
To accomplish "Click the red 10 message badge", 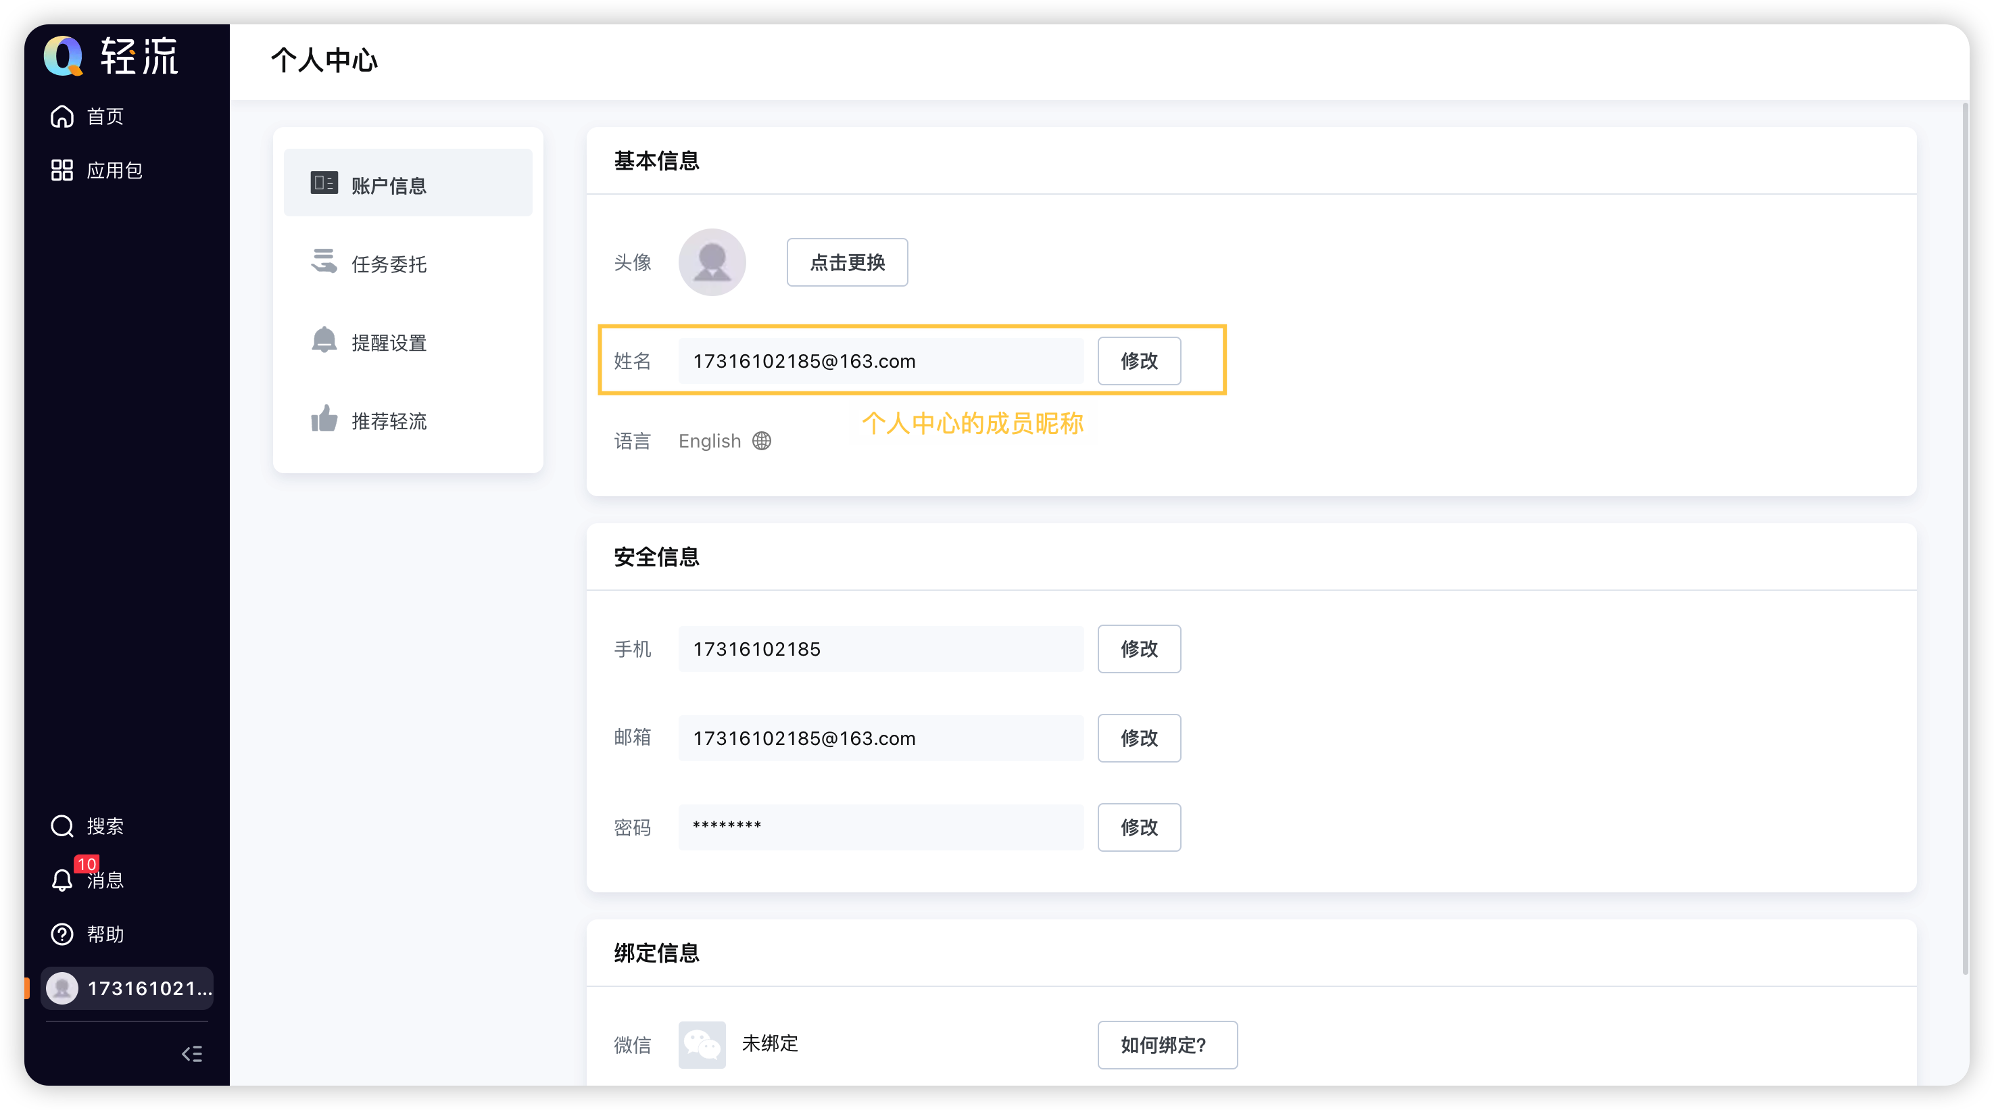I will 86,864.
